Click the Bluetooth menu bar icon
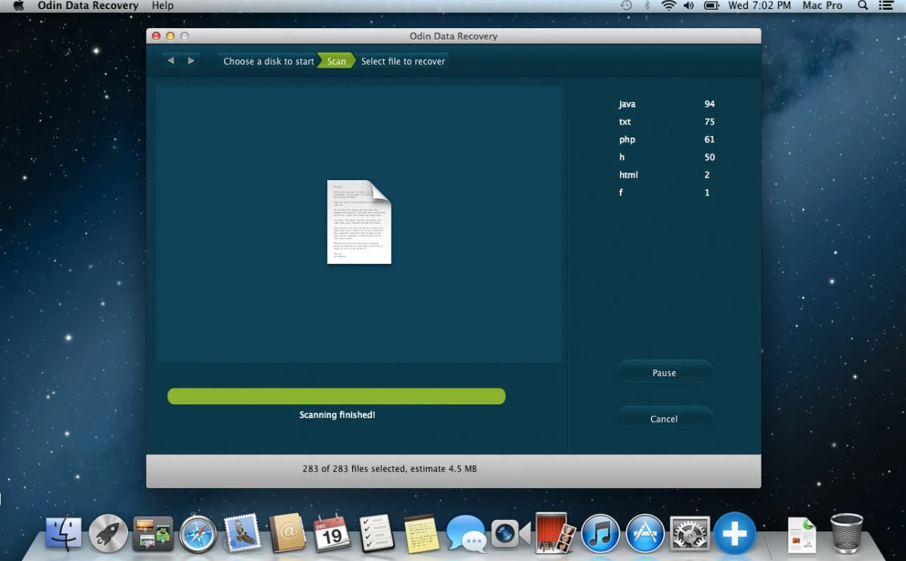906x561 pixels. point(647,6)
